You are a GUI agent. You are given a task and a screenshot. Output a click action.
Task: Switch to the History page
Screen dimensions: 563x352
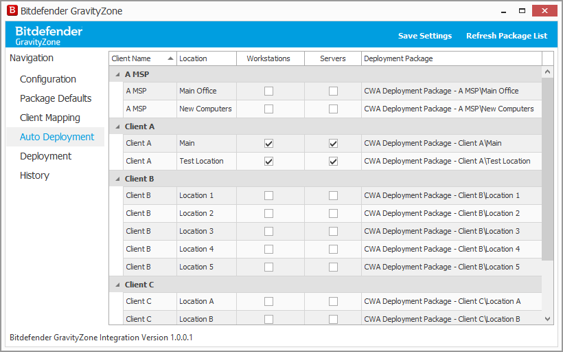click(34, 175)
